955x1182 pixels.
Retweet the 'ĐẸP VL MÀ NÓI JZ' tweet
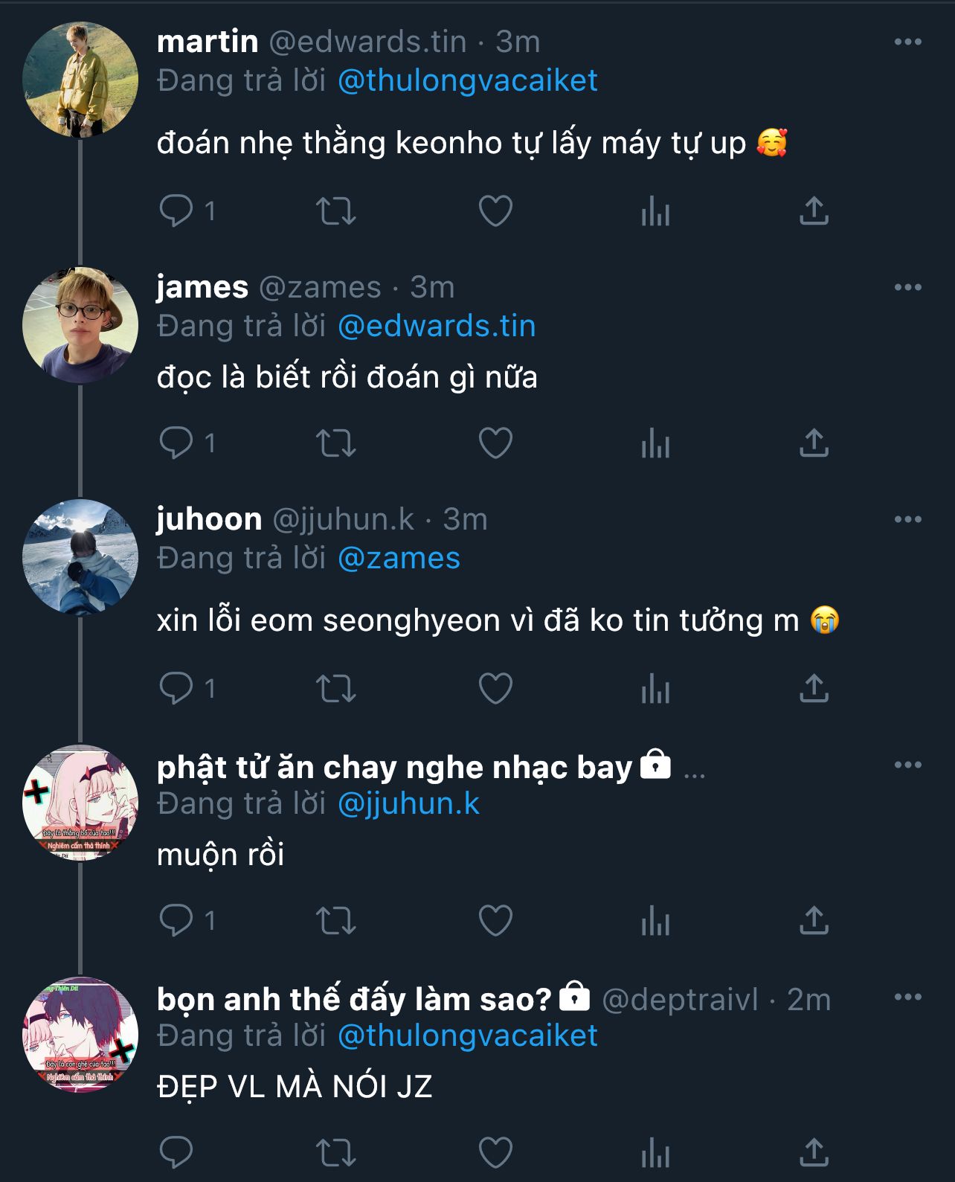tap(336, 1153)
